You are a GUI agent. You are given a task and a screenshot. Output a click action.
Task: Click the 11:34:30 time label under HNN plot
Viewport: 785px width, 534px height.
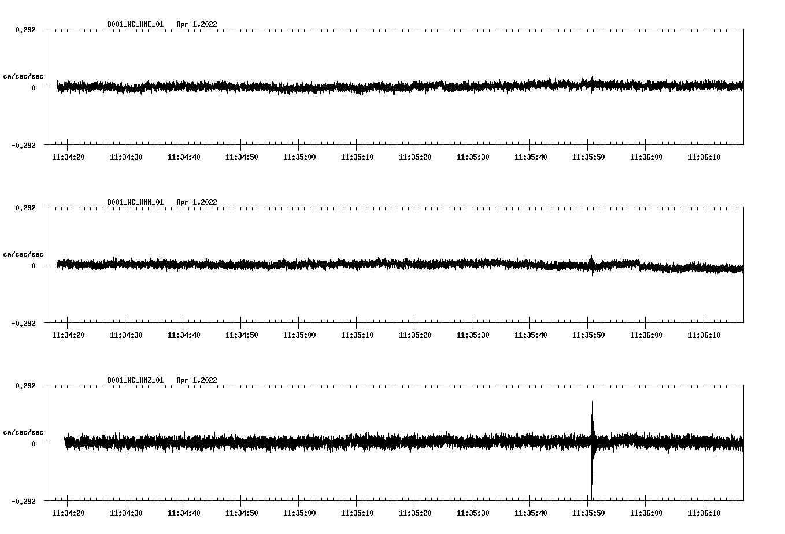click(x=126, y=335)
